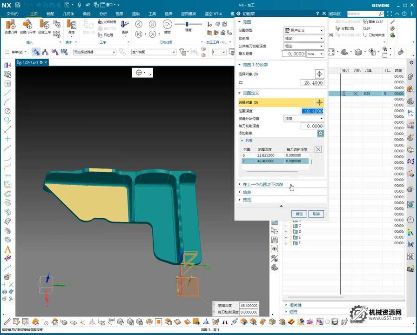Open the 测量开始位置 dropdown (顶层)

[303, 119]
